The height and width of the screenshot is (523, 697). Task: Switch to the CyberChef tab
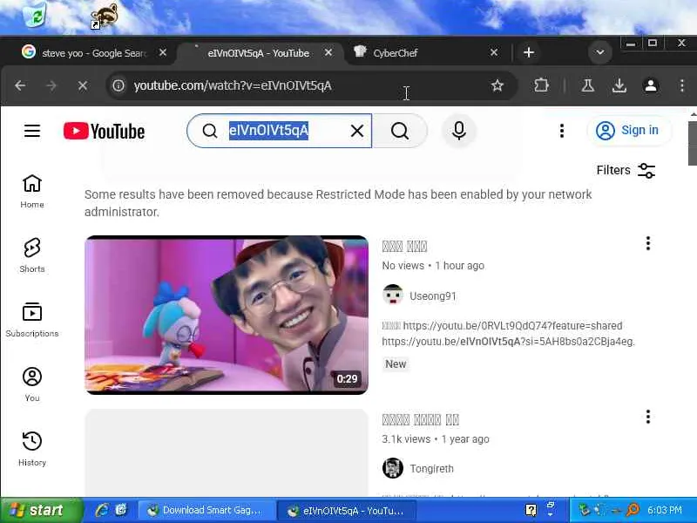[x=396, y=53]
